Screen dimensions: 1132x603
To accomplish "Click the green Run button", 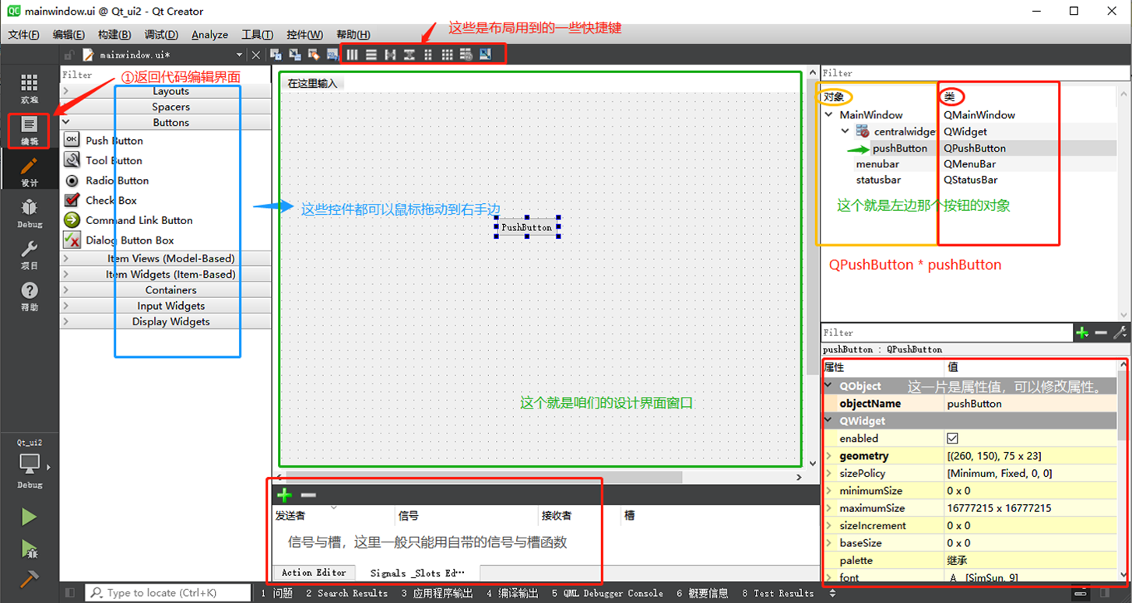I will pyautogui.click(x=29, y=517).
